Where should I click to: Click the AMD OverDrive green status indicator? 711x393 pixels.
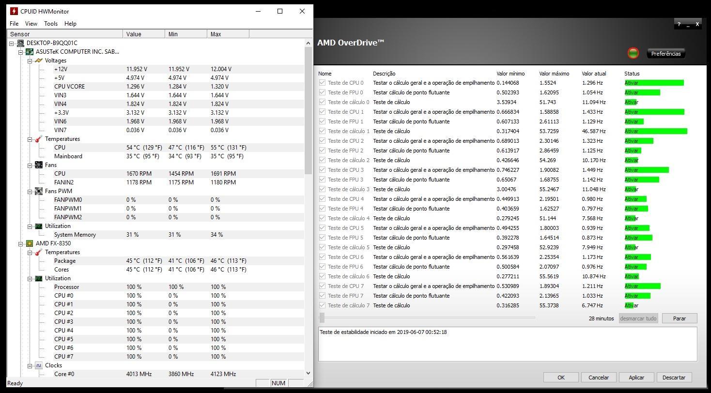pos(633,53)
